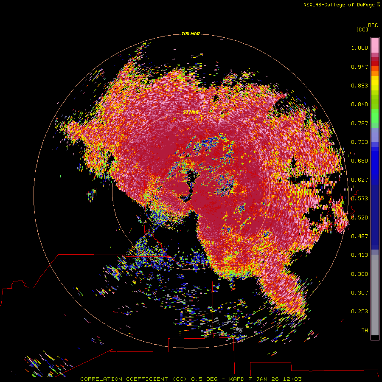Select the 0.307 legend value
382x382 pixels.
pyautogui.click(x=360, y=293)
